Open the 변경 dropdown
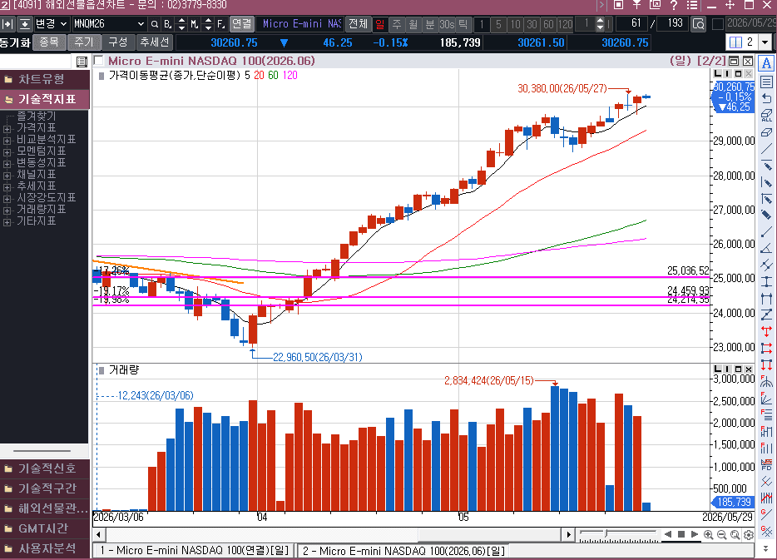 point(51,24)
